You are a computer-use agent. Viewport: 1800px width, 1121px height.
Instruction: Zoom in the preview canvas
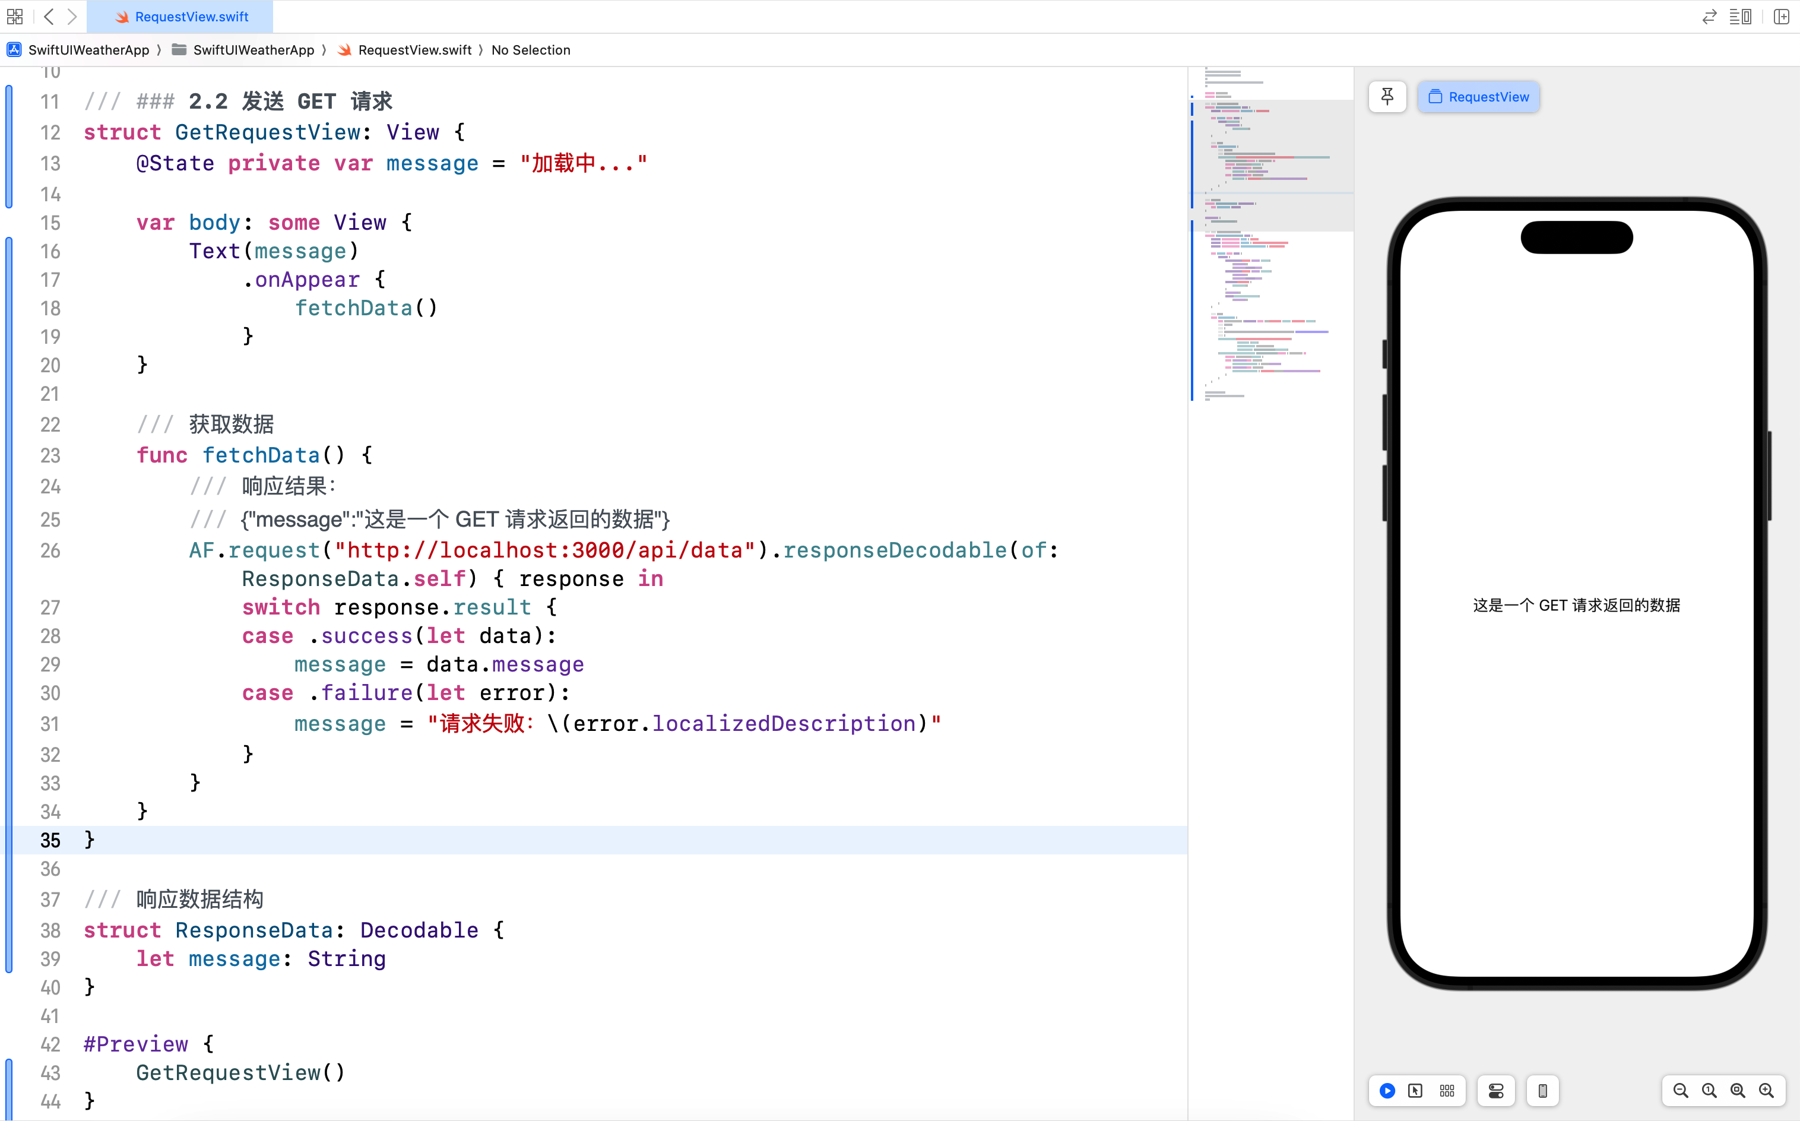pos(1767,1091)
